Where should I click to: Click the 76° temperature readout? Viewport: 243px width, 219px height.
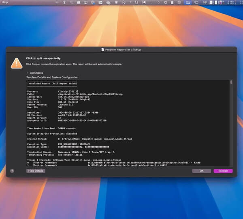(x=205, y=2)
